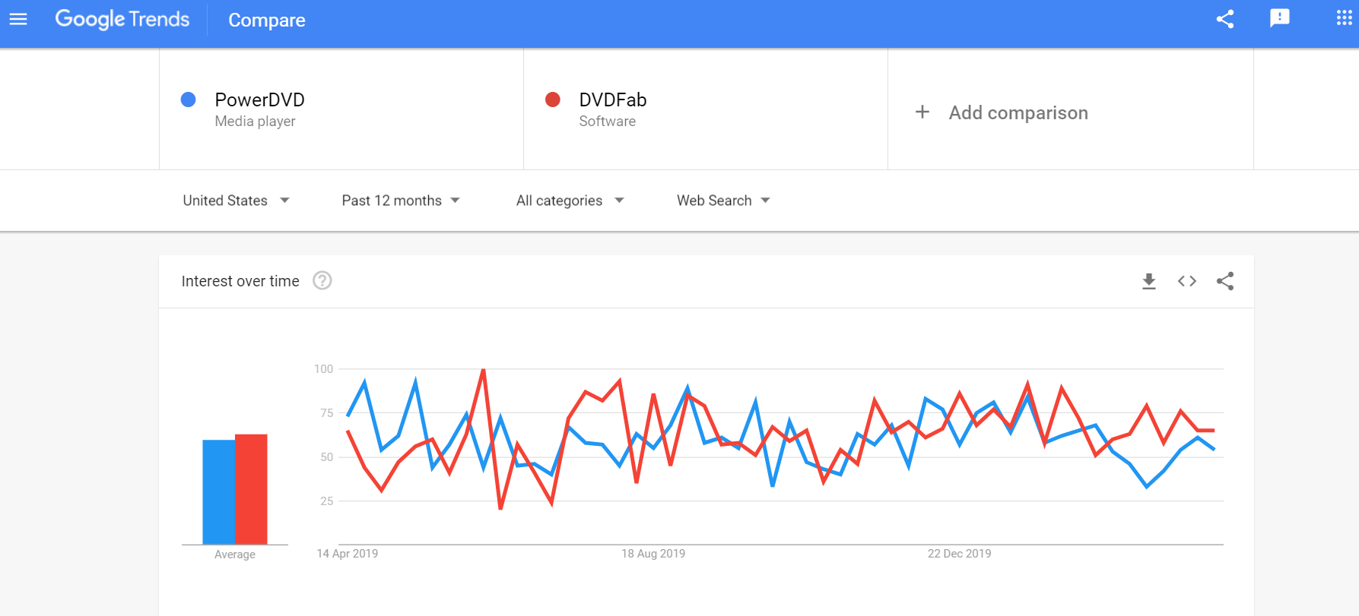Click the red DVDFab color dot
Image resolution: width=1359 pixels, height=616 pixels.
coord(553,100)
